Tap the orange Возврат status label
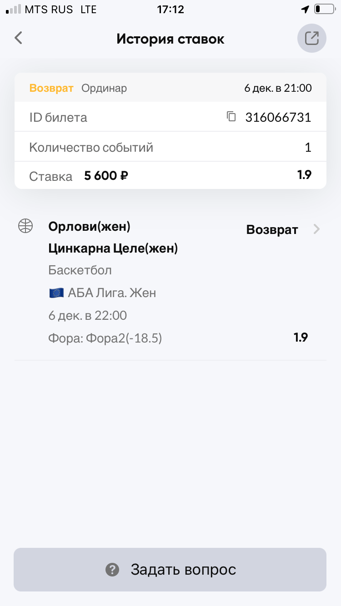341x606 pixels. [51, 88]
